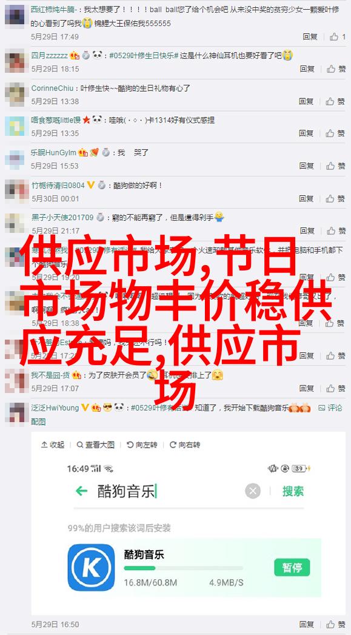
Task: Clear search text with the X icon
Action: pyautogui.click(x=253, y=492)
